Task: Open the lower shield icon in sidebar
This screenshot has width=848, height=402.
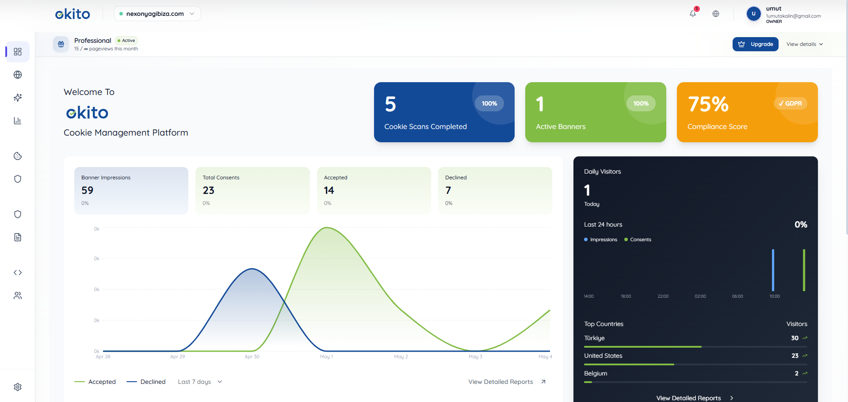Action: tap(18, 214)
